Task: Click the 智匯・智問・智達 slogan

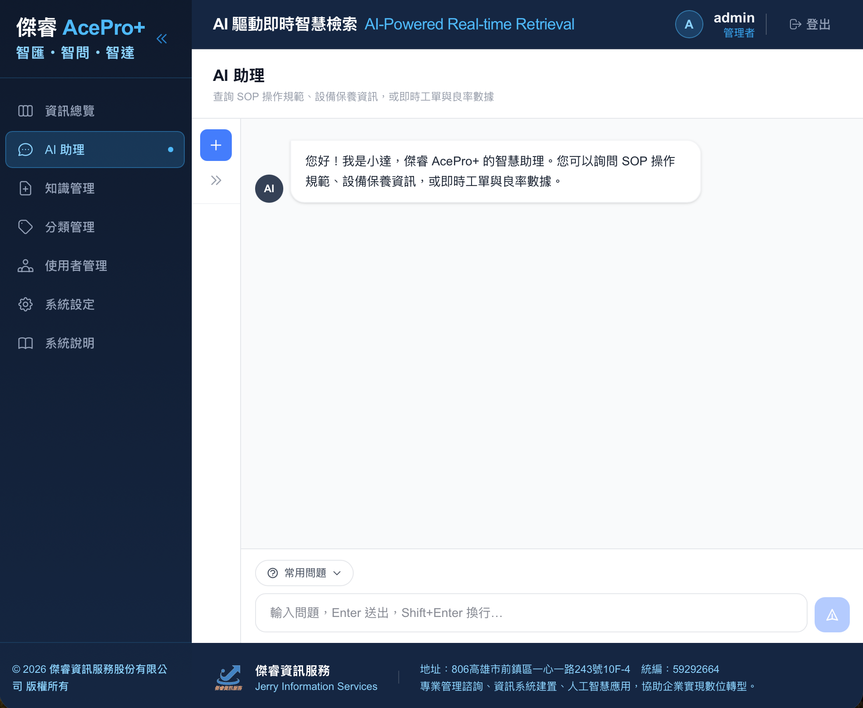Action: coord(75,53)
